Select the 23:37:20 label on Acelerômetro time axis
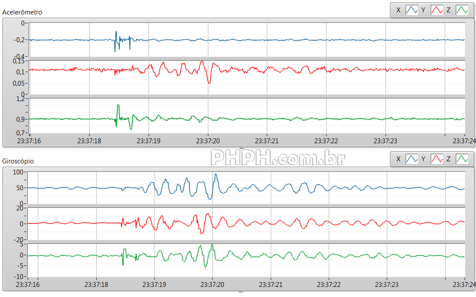The image size is (476, 297). [x=208, y=141]
